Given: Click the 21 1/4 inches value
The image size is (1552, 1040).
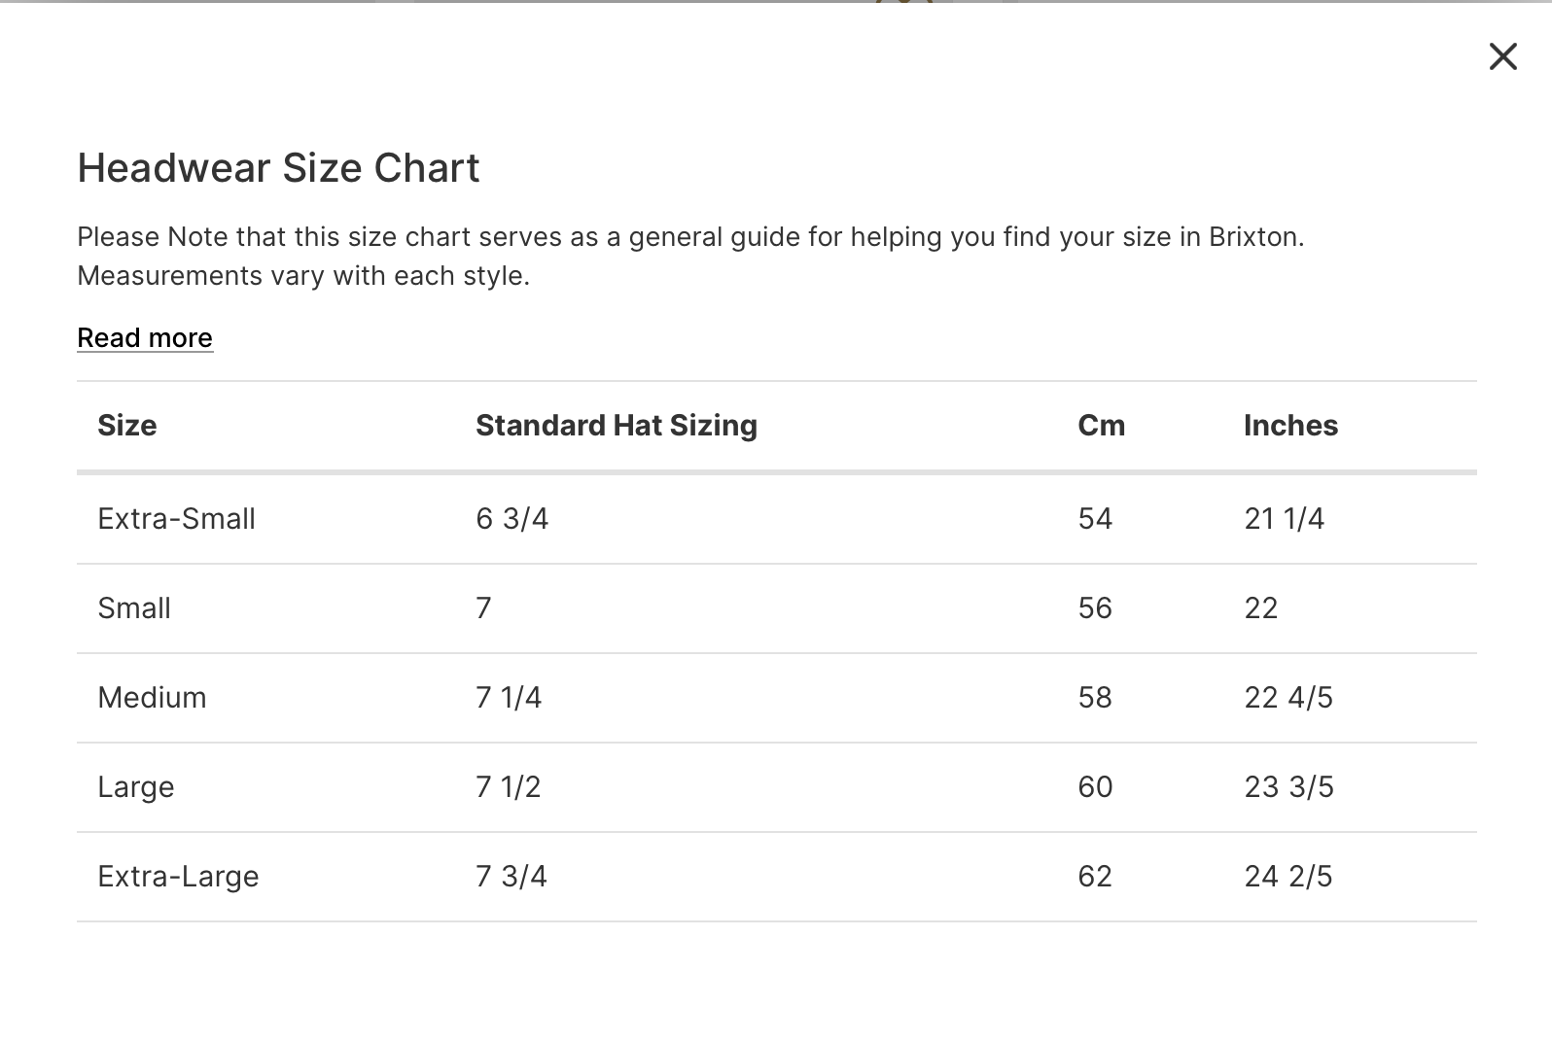Looking at the screenshot, I should (x=1284, y=518).
